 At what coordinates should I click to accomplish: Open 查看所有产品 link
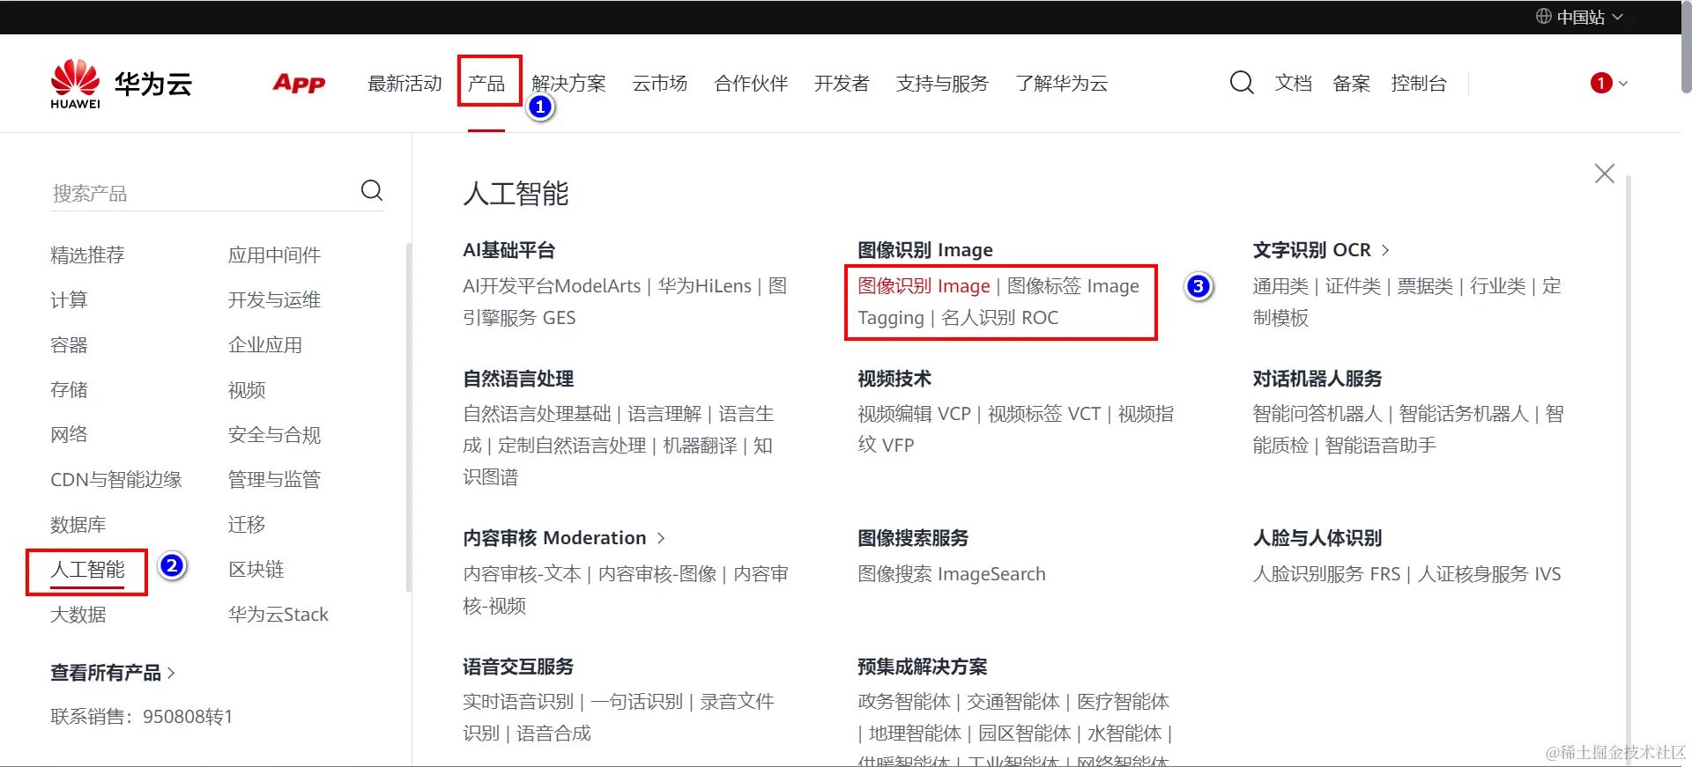113,673
